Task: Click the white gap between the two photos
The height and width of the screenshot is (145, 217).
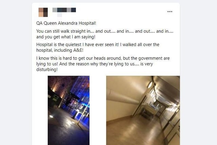Action: click(x=98, y=110)
